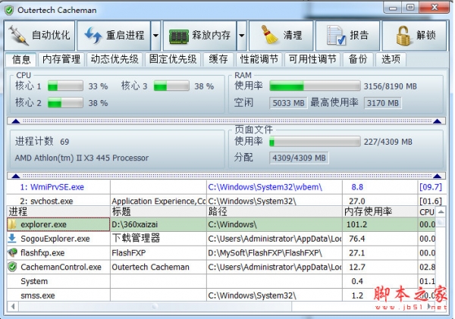Click the 解锁 button label
Screen dimensions: 455x319
(426, 36)
